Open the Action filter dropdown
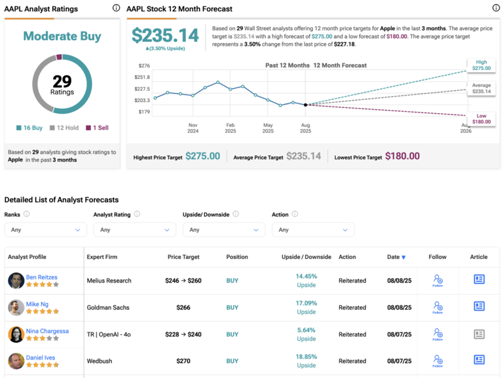 [313, 230]
